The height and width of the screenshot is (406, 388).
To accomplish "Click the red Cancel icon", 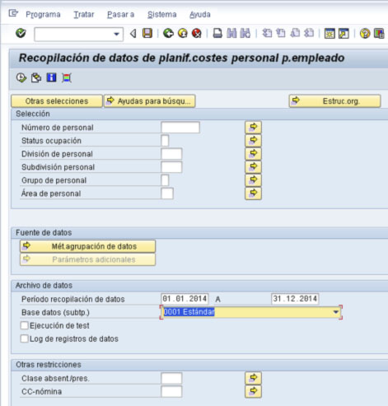I will [x=197, y=34].
